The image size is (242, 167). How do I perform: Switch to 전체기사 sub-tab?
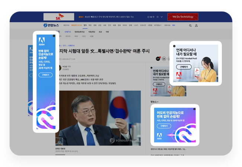(68, 32)
